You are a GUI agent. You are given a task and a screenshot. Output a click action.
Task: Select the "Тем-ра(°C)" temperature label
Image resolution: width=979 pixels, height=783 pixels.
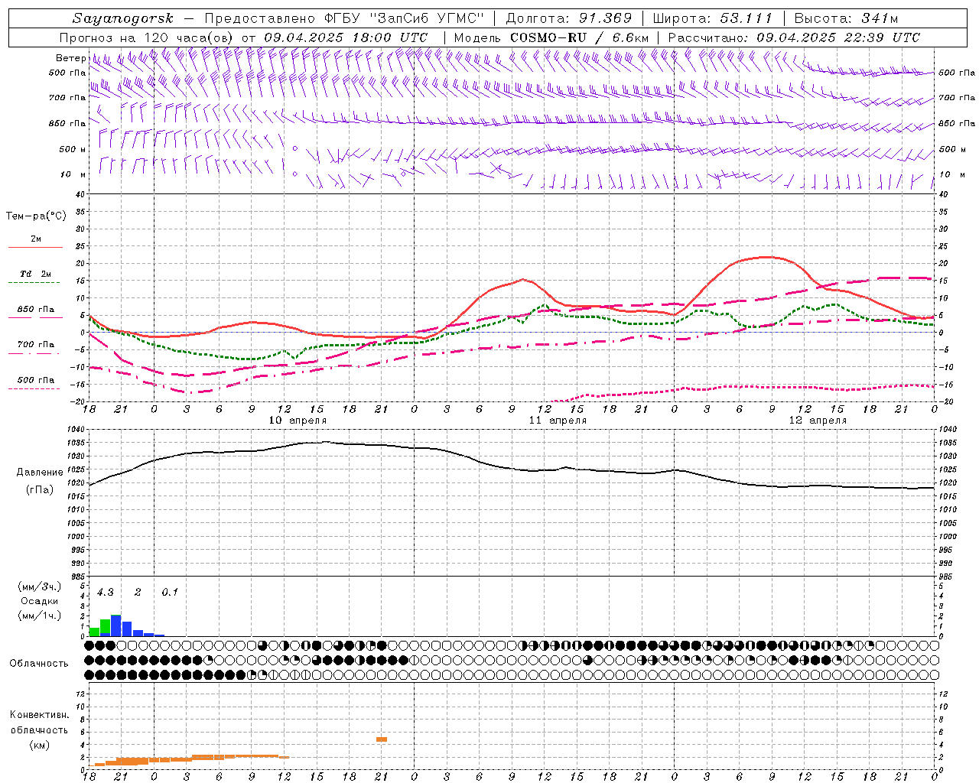(36, 216)
